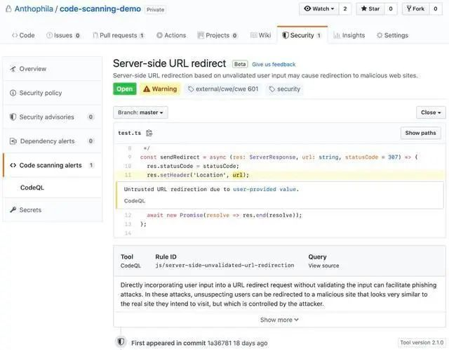Click the Give us feedback link
The image size is (449, 350).
[274, 65]
